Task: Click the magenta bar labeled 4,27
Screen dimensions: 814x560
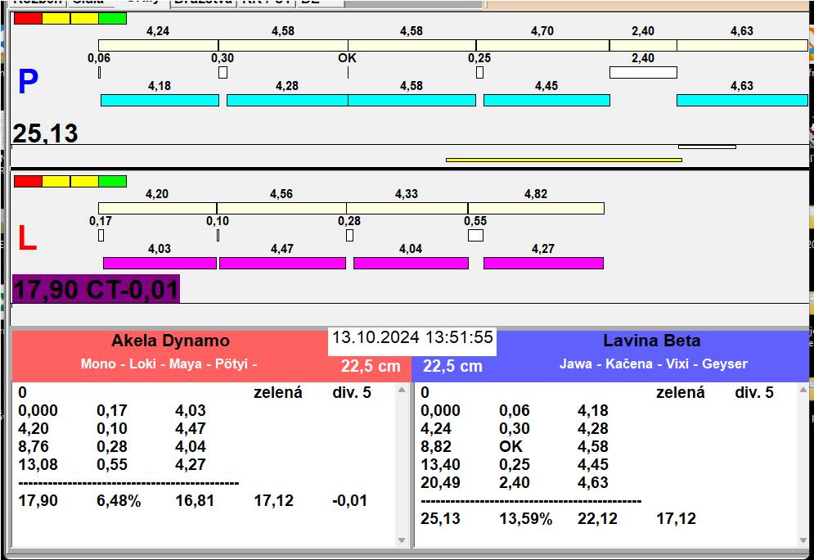Action: click(x=543, y=263)
